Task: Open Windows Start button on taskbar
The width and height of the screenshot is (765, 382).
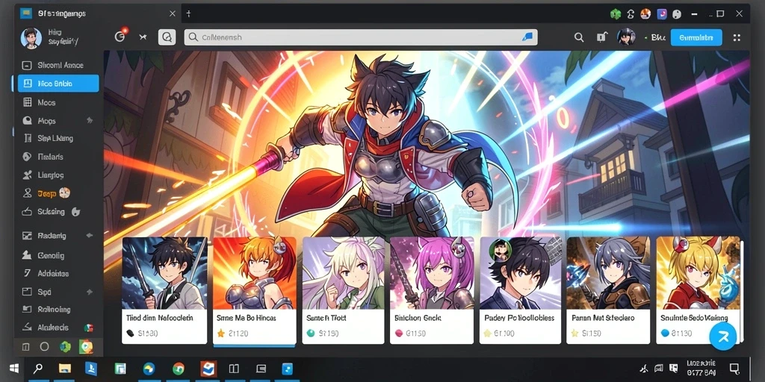Action: [x=13, y=369]
